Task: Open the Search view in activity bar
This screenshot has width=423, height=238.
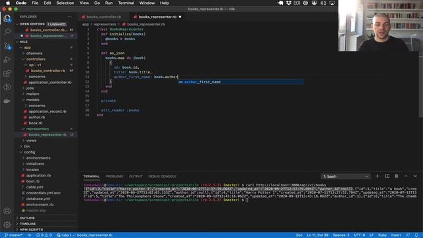Action: click(7, 32)
